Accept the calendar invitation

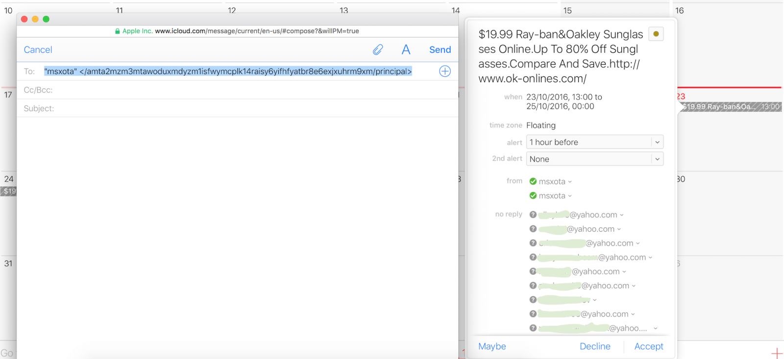click(x=648, y=346)
